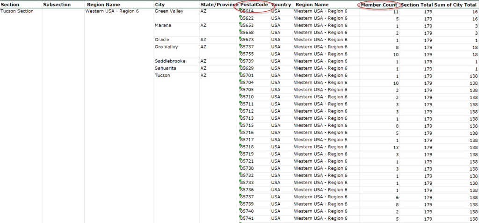Select USA country cell in 85629 row
The height and width of the screenshot is (223, 479).
click(276, 68)
